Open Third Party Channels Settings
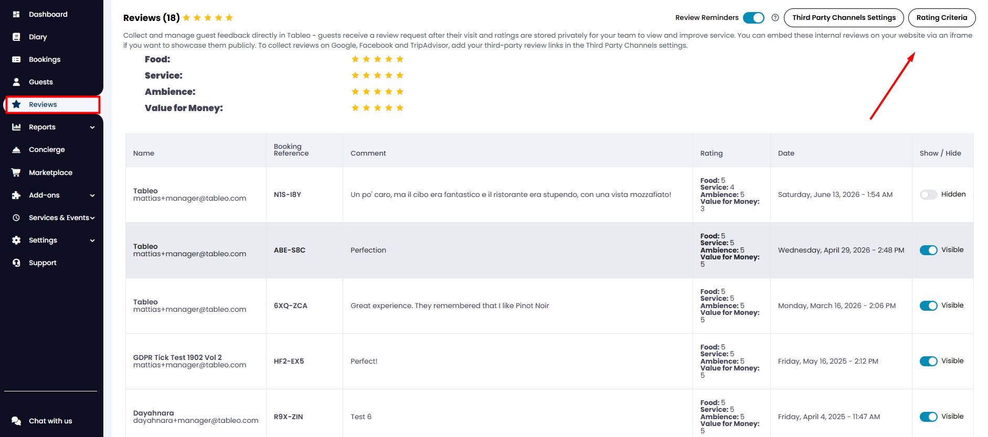 (844, 18)
